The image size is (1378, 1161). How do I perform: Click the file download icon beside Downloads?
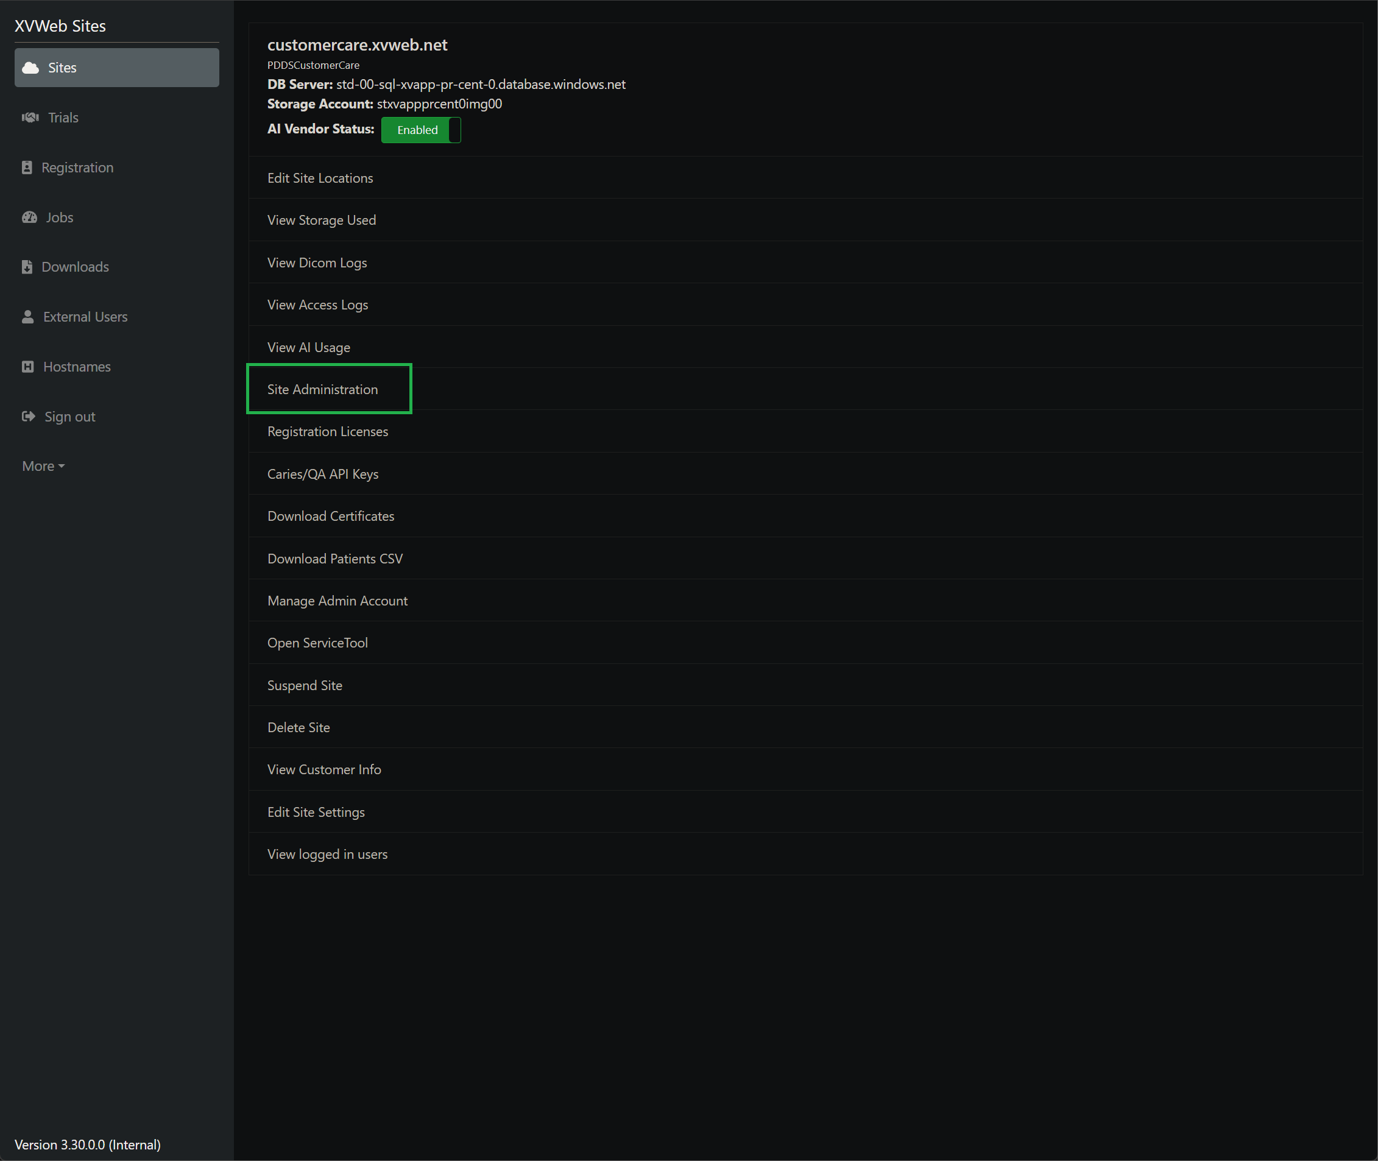[x=27, y=267]
